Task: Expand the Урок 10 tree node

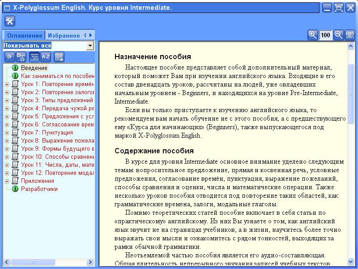Action: tap(7, 157)
